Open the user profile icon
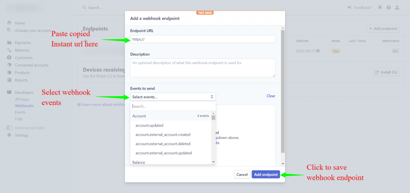This screenshot has width=410, height=193. click(x=397, y=8)
